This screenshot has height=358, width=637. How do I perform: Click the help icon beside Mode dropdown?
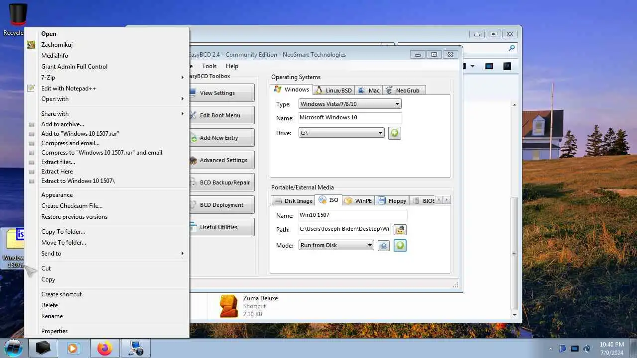[x=384, y=246]
